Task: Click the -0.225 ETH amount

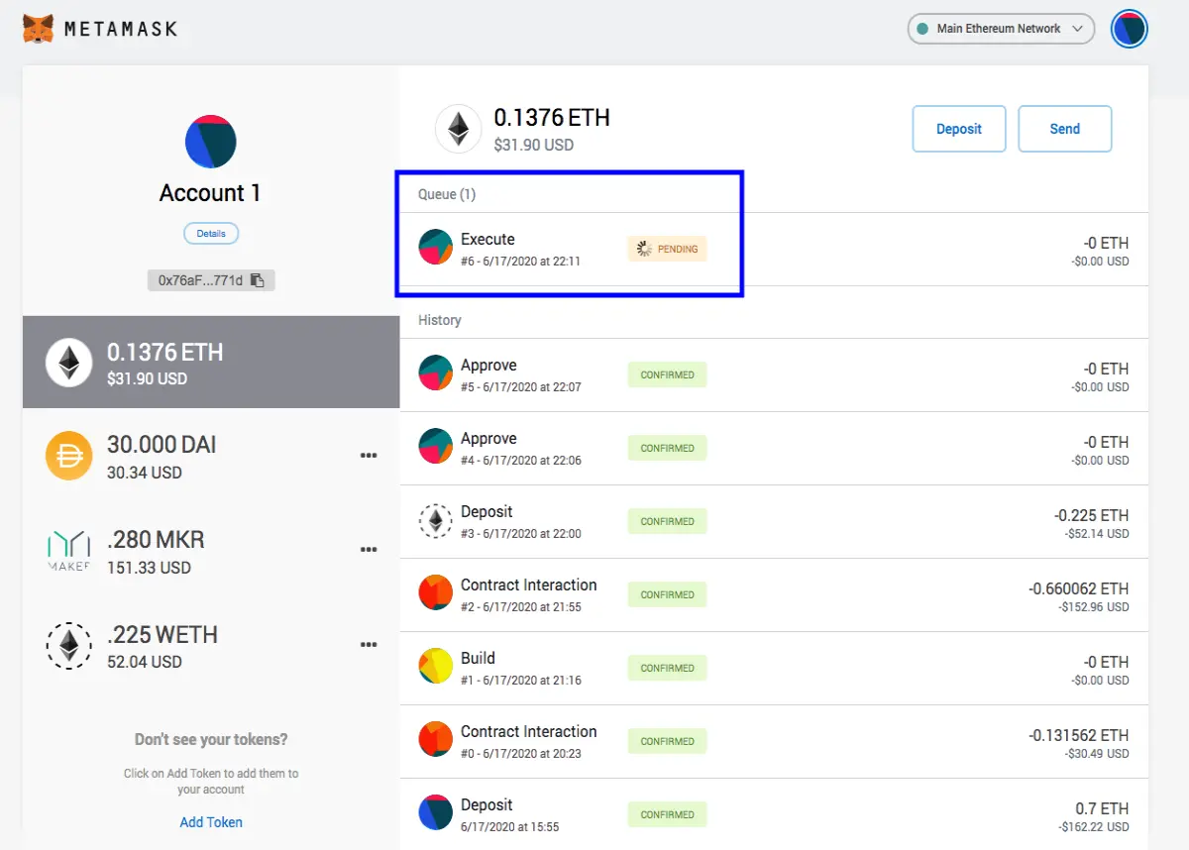Action: coord(1092,515)
